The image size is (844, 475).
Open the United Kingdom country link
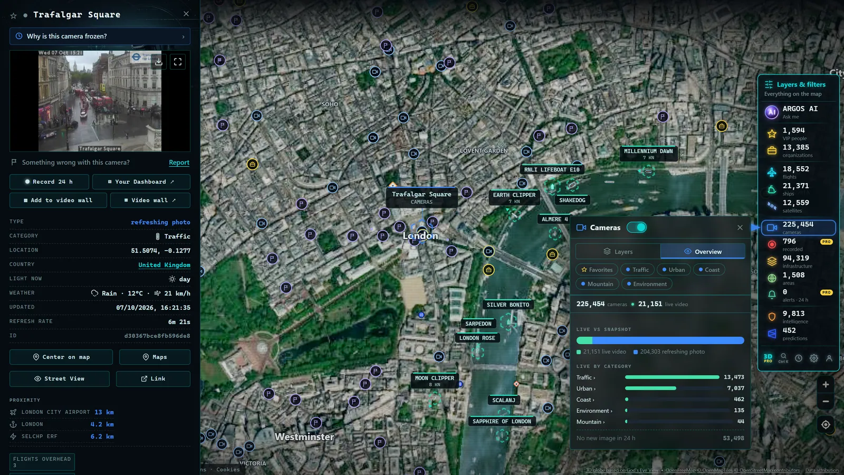(164, 265)
